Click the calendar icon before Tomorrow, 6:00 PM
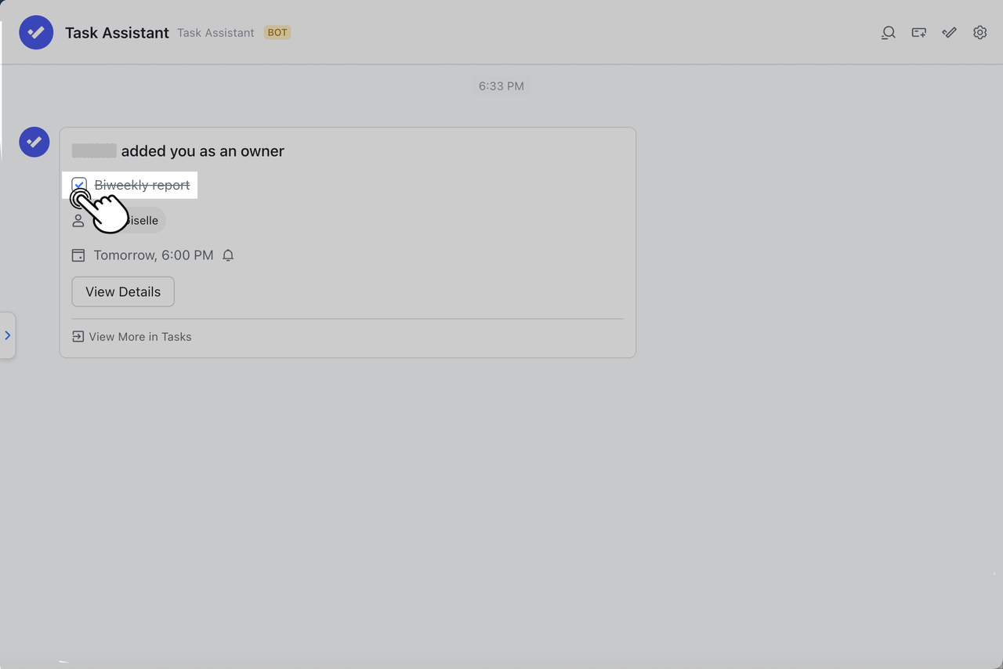The image size is (1003, 669). (78, 255)
